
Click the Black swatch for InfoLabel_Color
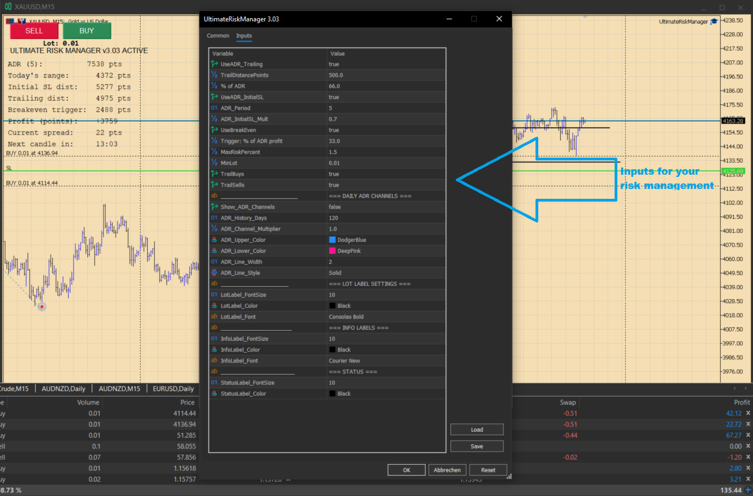(x=332, y=350)
